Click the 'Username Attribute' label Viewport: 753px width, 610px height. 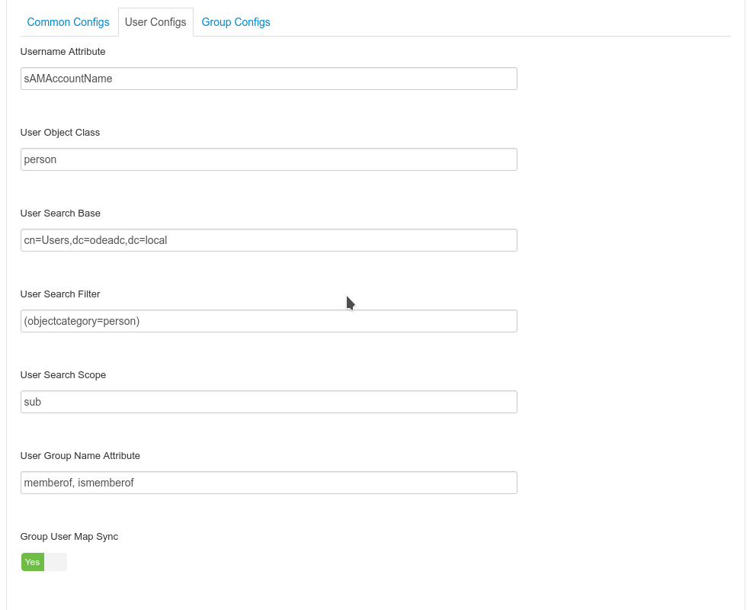coord(62,52)
